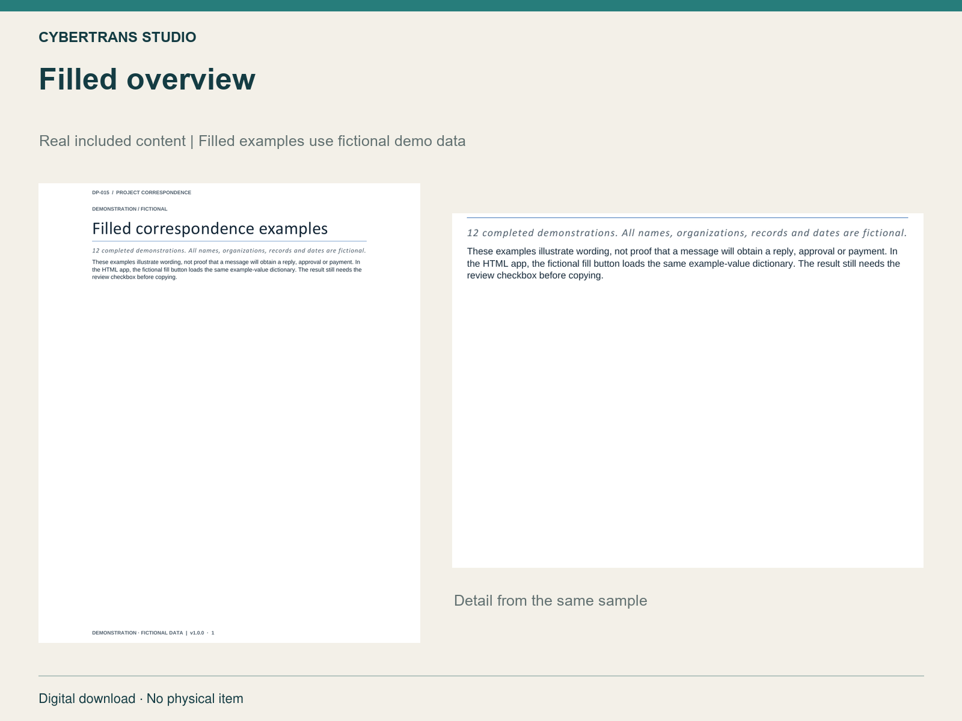Click the "CYBERTRANS STUDIO" brand heading
Viewport: 962px width, 721px height.
point(117,37)
